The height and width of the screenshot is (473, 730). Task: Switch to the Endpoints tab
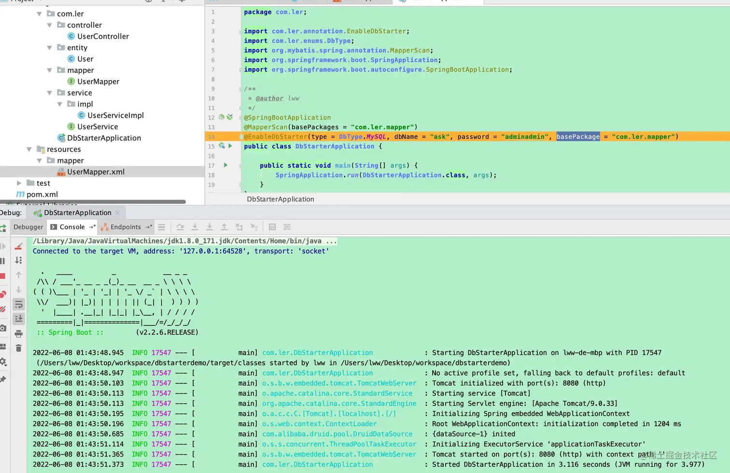(126, 227)
